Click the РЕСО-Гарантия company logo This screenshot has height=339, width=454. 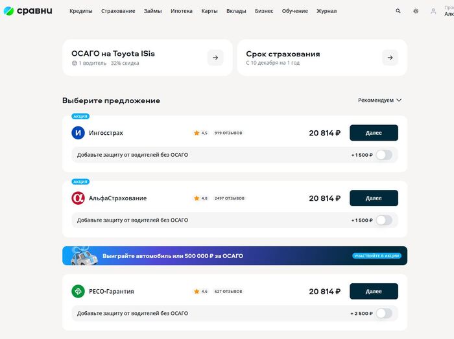[x=78, y=292]
